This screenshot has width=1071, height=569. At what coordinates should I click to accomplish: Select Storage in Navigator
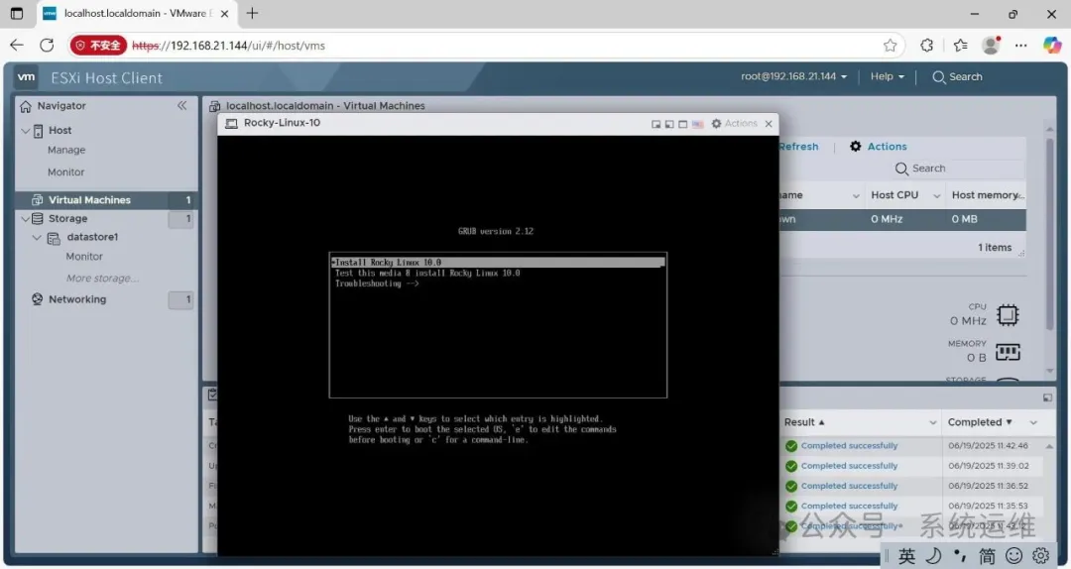tap(67, 219)
